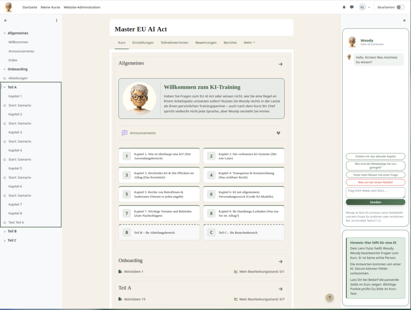The width and height of the screenshot is (411, 310).
Task: Open Kapitel 6 KI mit allgemeinem Verwendungszweck tile
Action: pyautogui.click(x=244, y=194)
